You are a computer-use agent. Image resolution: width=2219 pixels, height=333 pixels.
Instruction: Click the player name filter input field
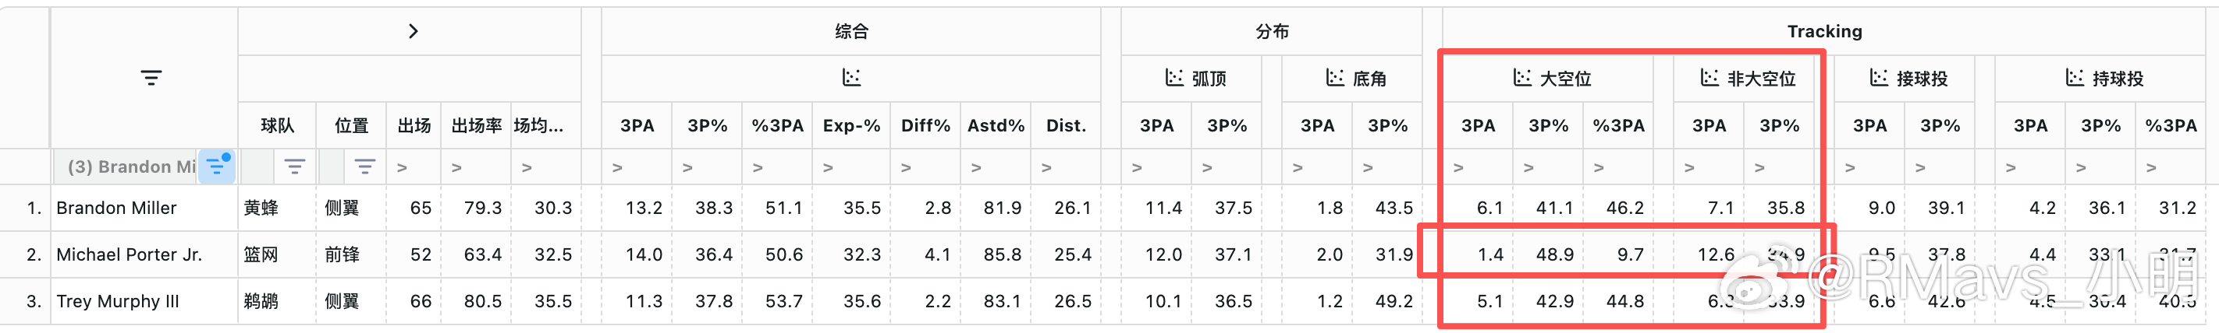point(126,166)
